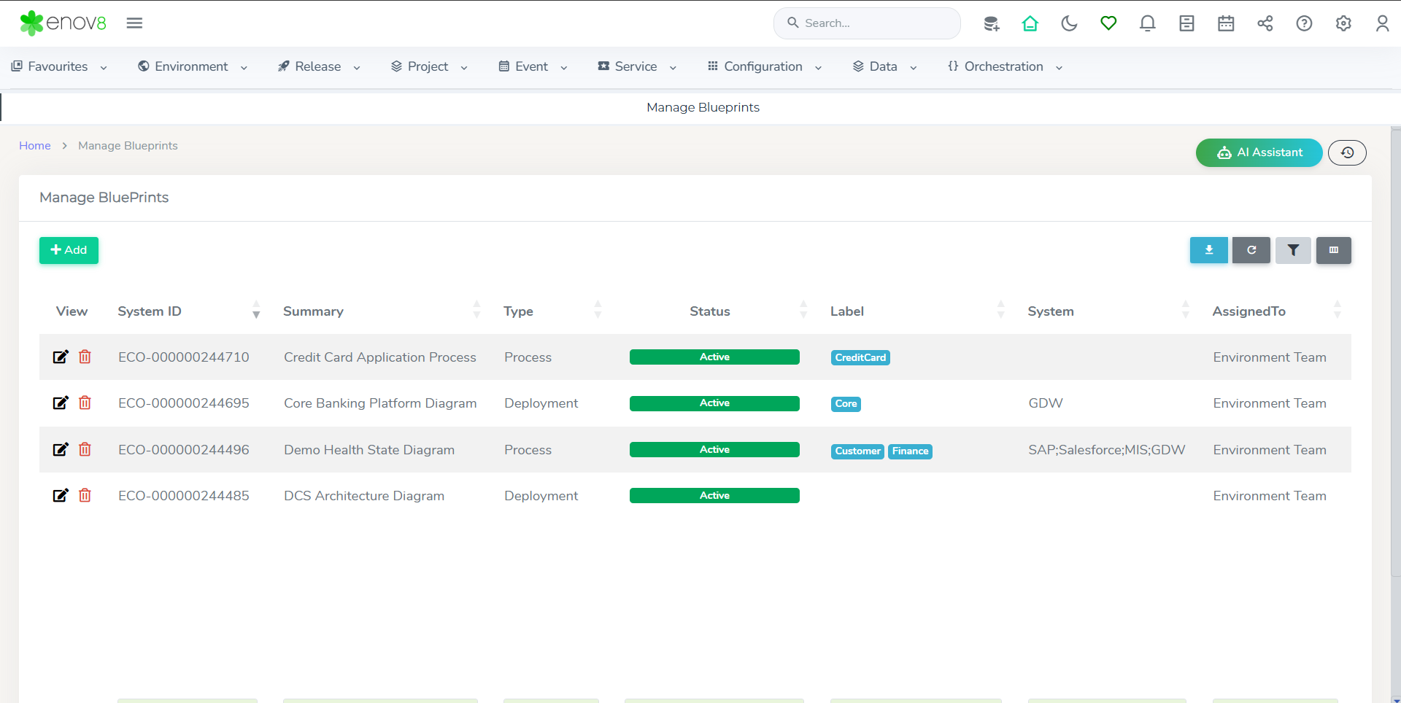Delete the Core Banking Platform Diagram row
The image size is (1401, 703).
[85, 403]
